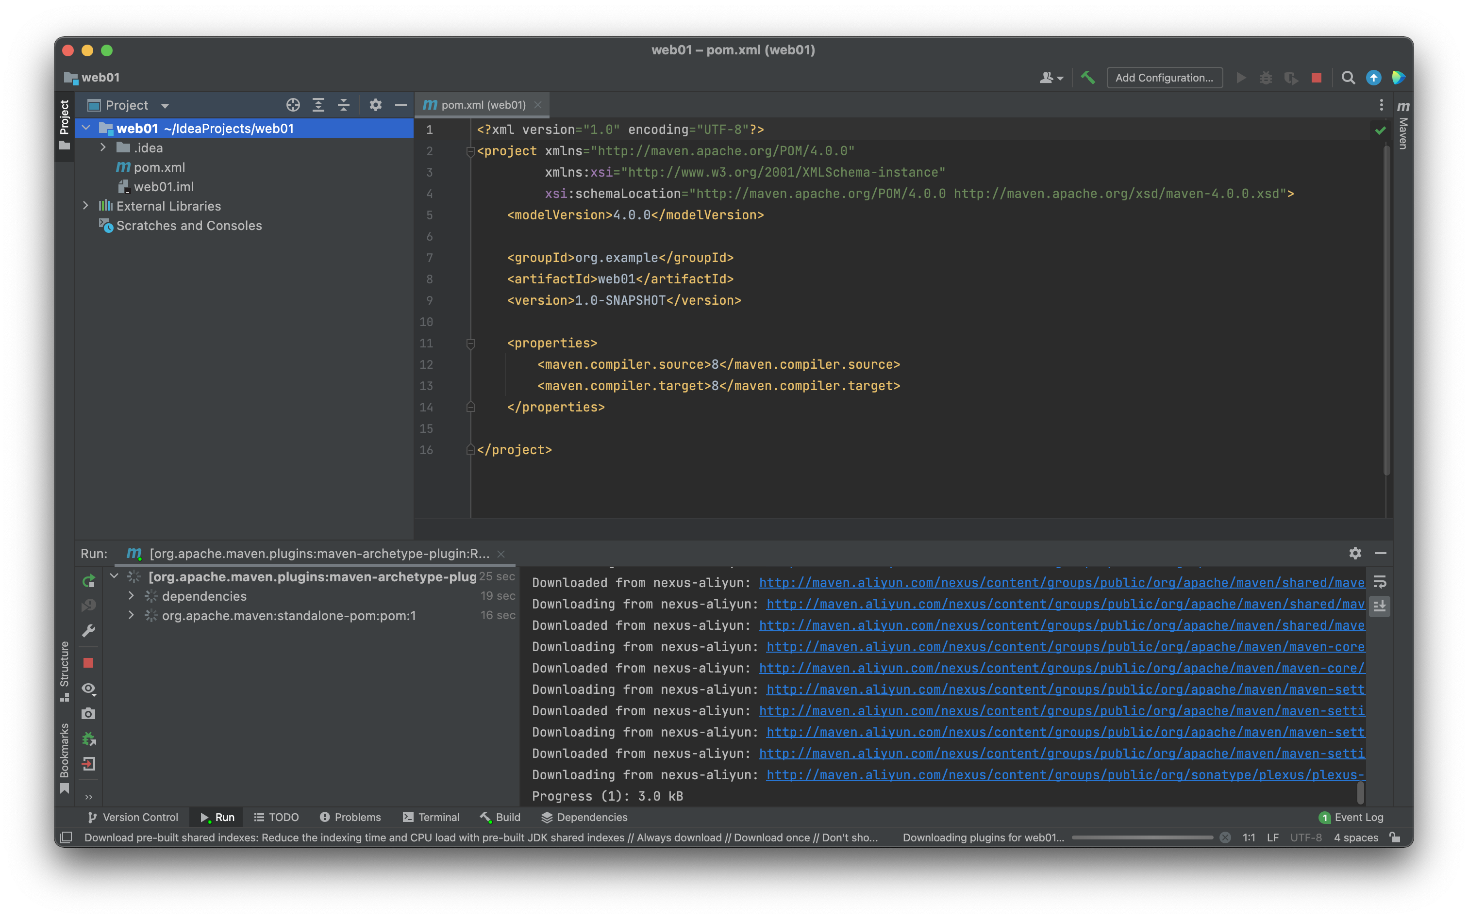Expand External Libraries node
The width and height of the screenshot is (1468, 919).
[x=86, y=206]
